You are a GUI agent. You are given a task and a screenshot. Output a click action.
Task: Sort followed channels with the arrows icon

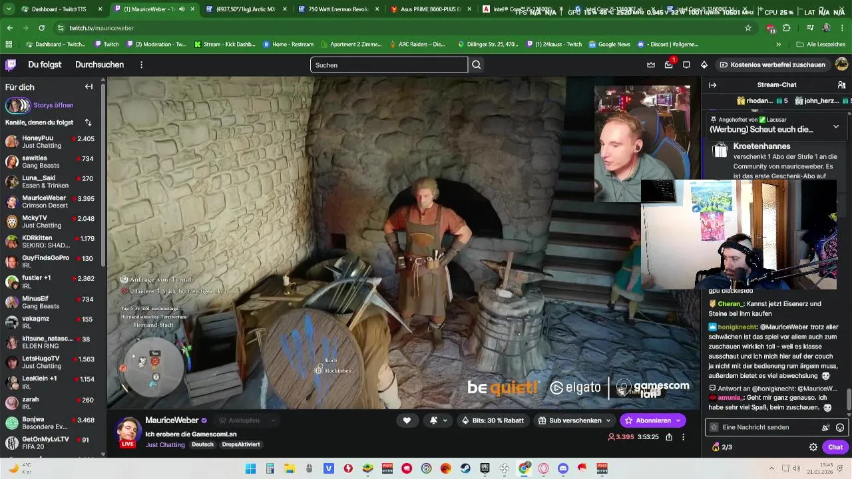[89, 122]
